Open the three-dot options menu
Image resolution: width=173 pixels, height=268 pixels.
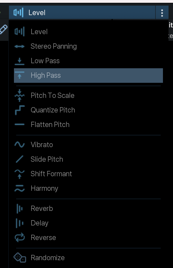[x=162, y=13]
